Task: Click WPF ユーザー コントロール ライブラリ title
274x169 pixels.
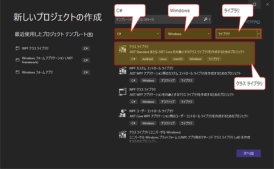Action: [x=151, y=111]
